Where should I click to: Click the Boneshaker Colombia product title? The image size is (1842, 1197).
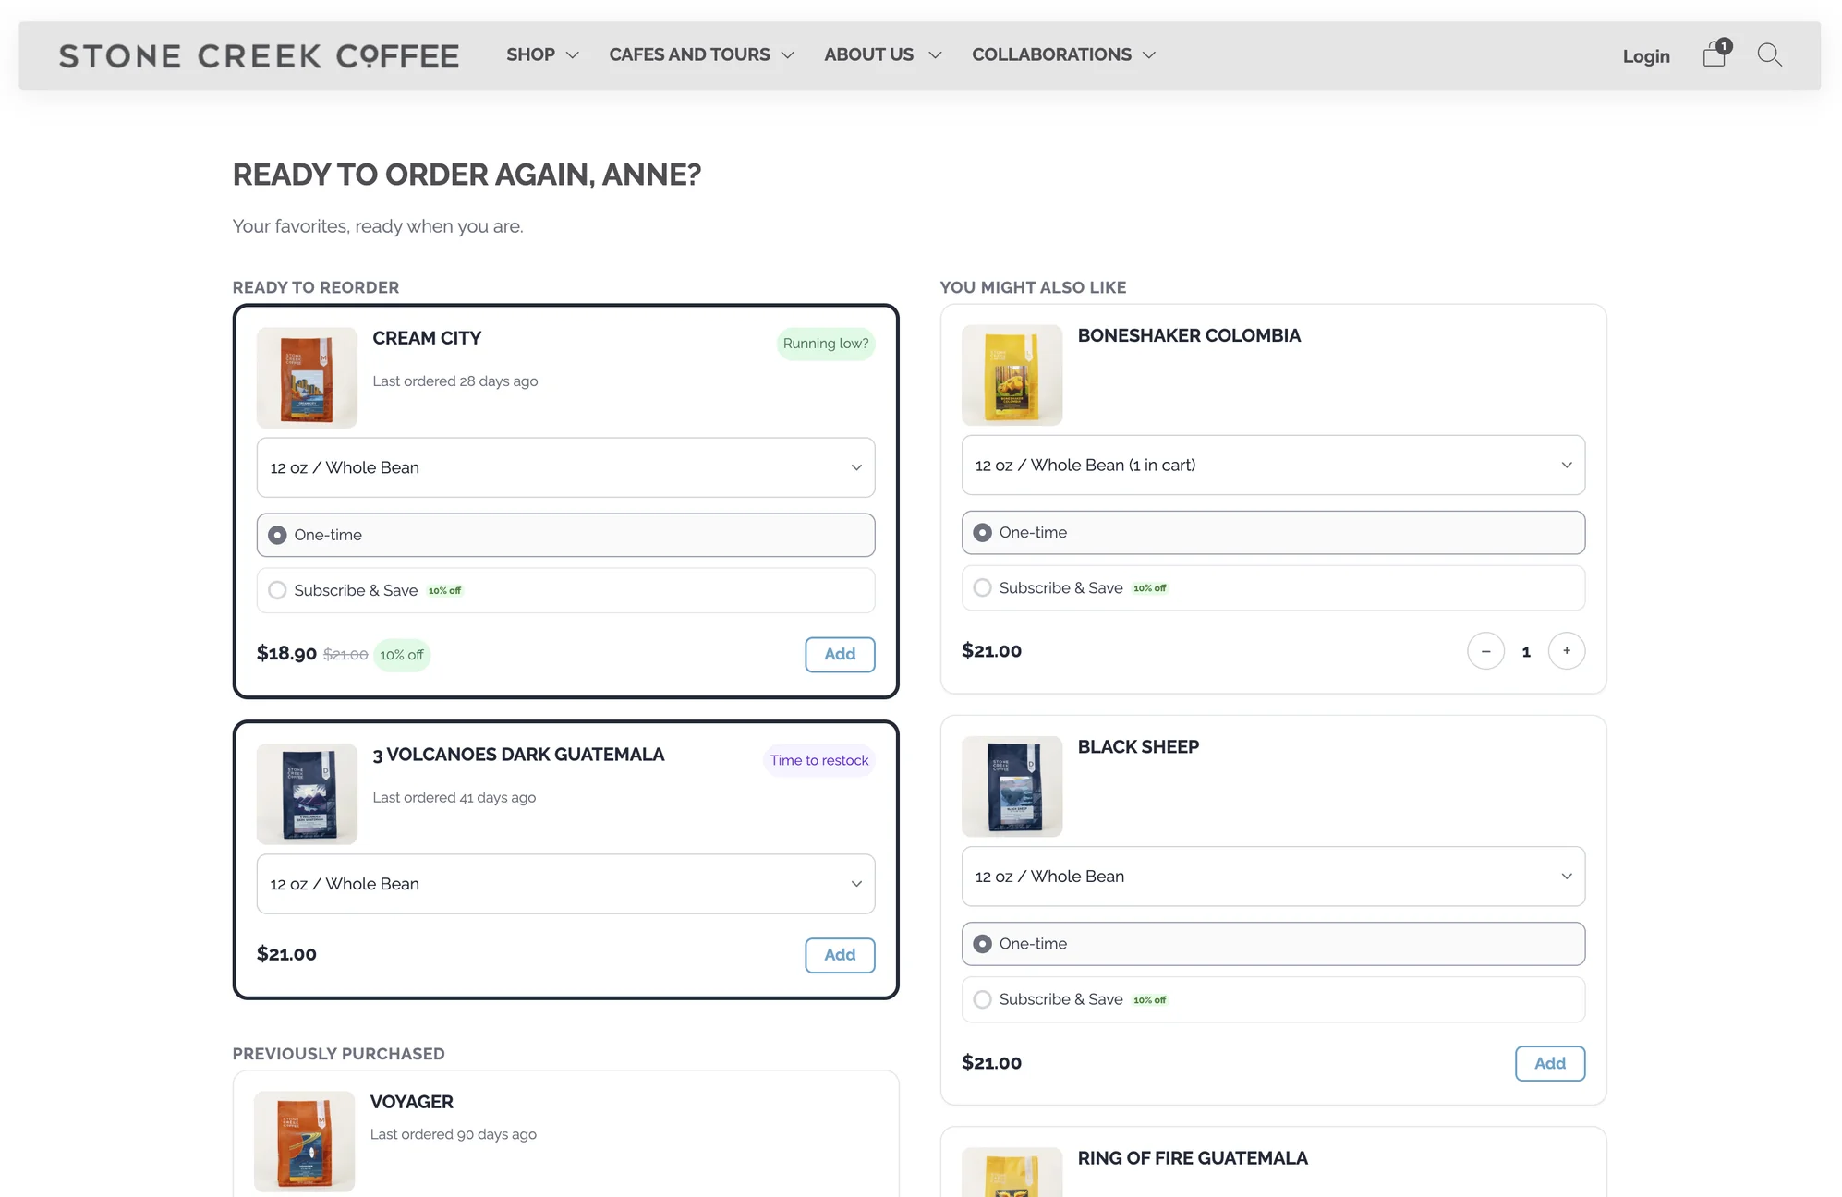point(1189,335)
